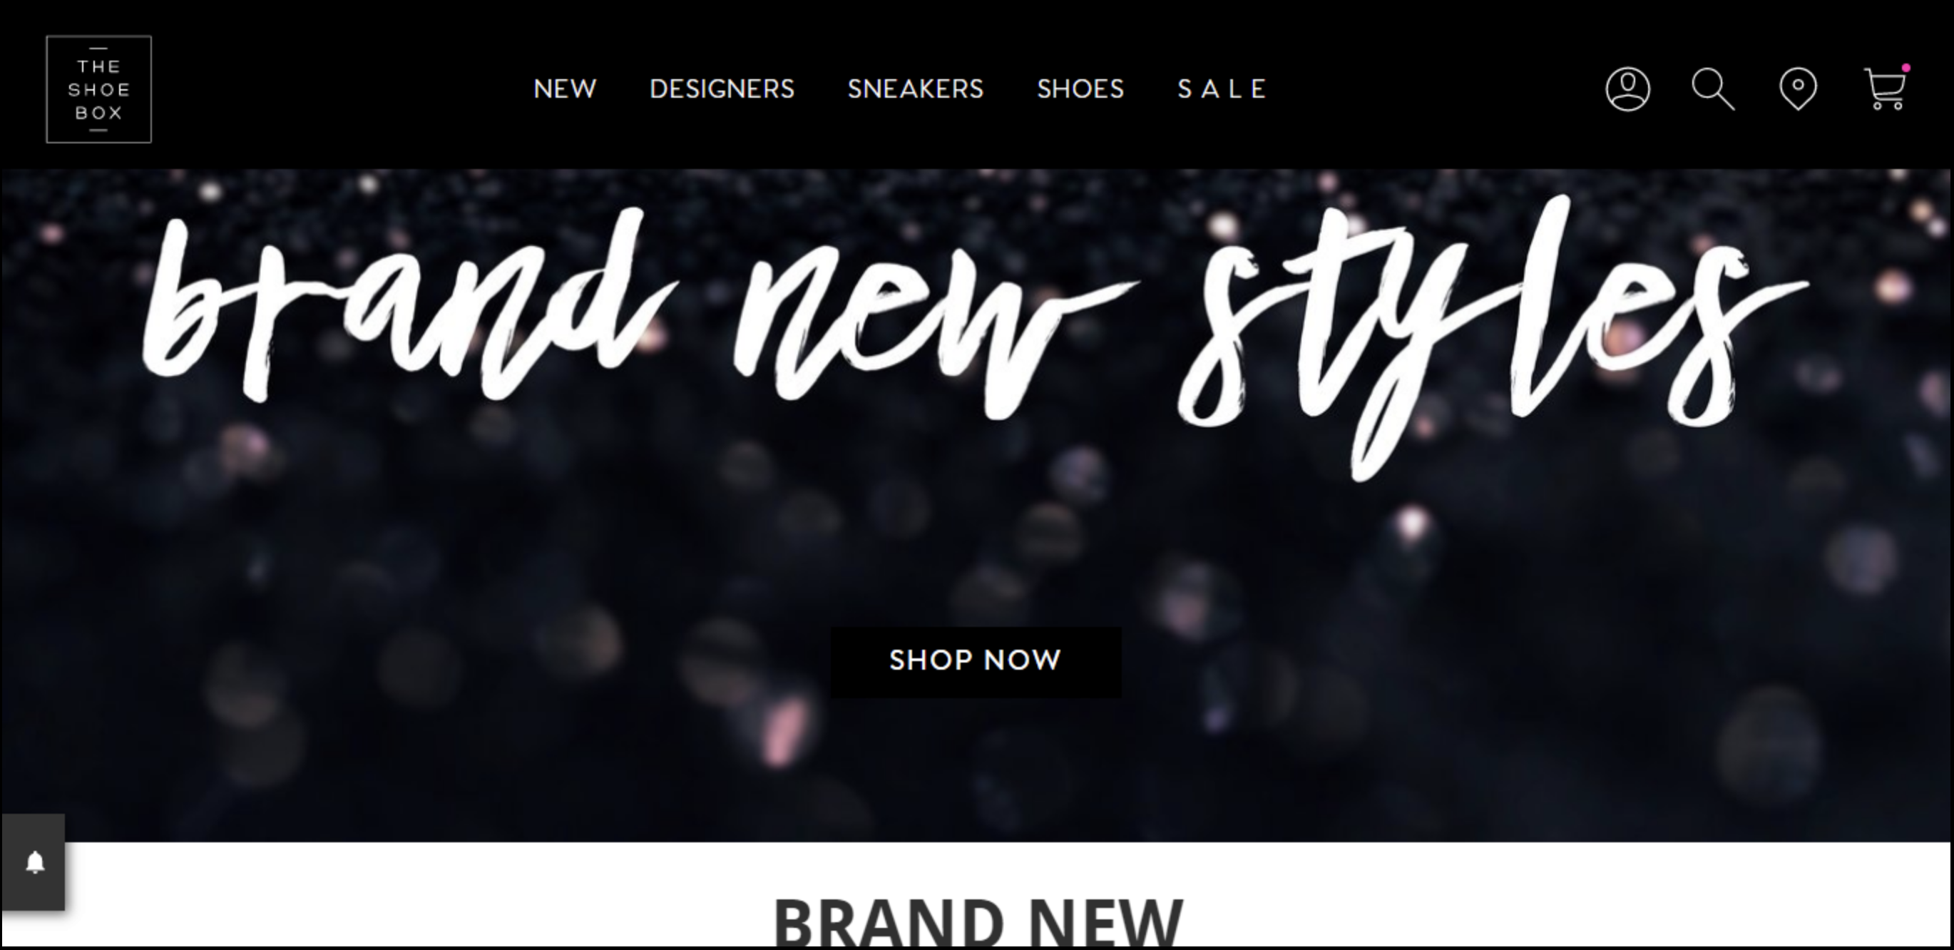The height and width of the screenshot is (950, 1954).
Task: Click The Shoe Box logo
Action: [x=98, y=90]
